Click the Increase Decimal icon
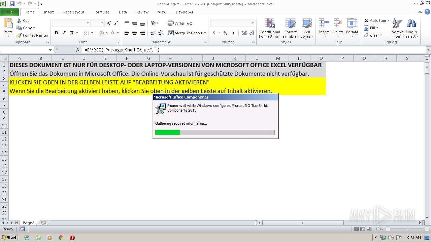The width and height of the screenshot is (431, 242). coord(244,33)
